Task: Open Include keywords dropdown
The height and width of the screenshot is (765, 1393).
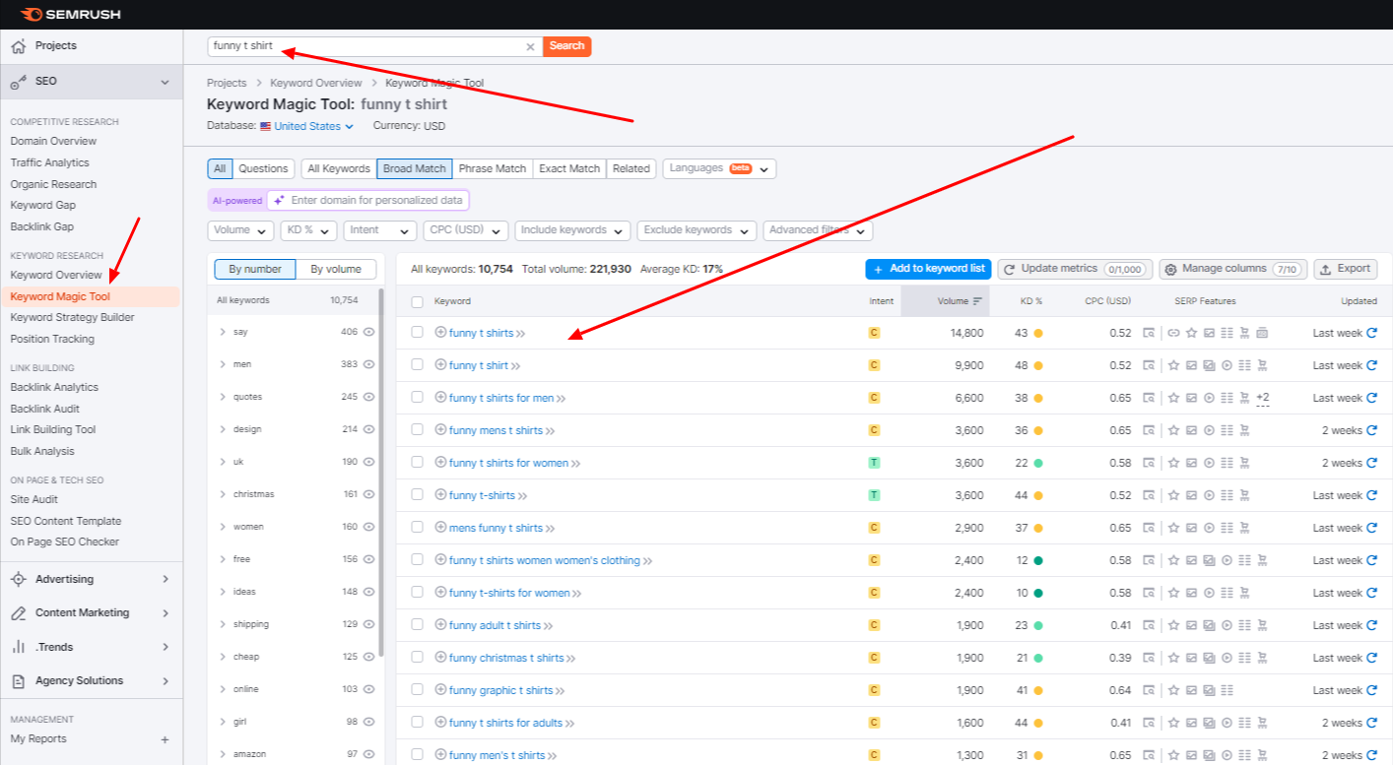Action: tap(572, 230)
